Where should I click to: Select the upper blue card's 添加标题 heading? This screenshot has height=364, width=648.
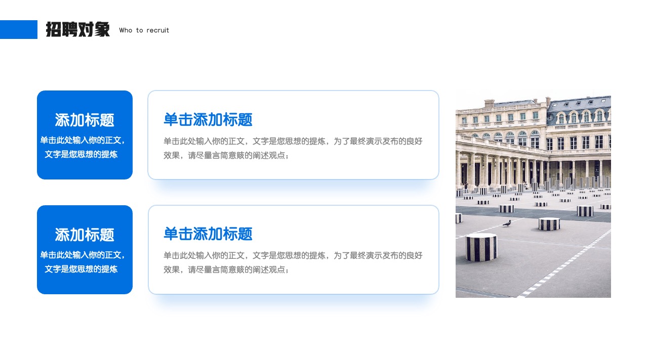tap(85, 120)
